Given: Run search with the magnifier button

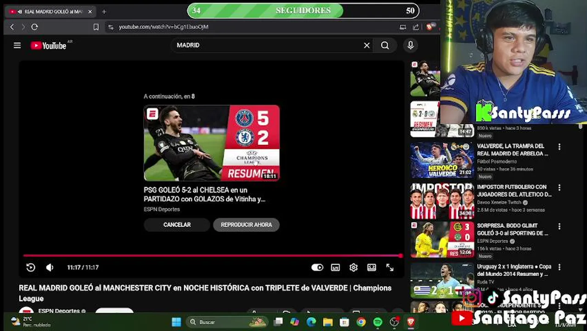Looking at the screenshot, I should pyautogui.click(x=385, y=45).
